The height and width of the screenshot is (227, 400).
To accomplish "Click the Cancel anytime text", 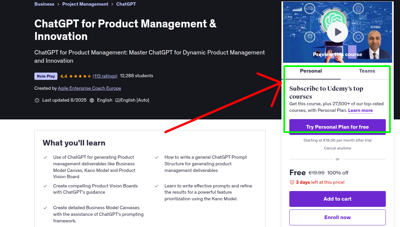I will (x=338, y=148).
